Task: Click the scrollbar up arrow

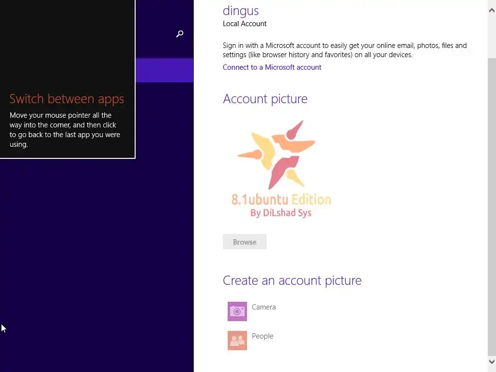Action: click(x=492, y=11)
